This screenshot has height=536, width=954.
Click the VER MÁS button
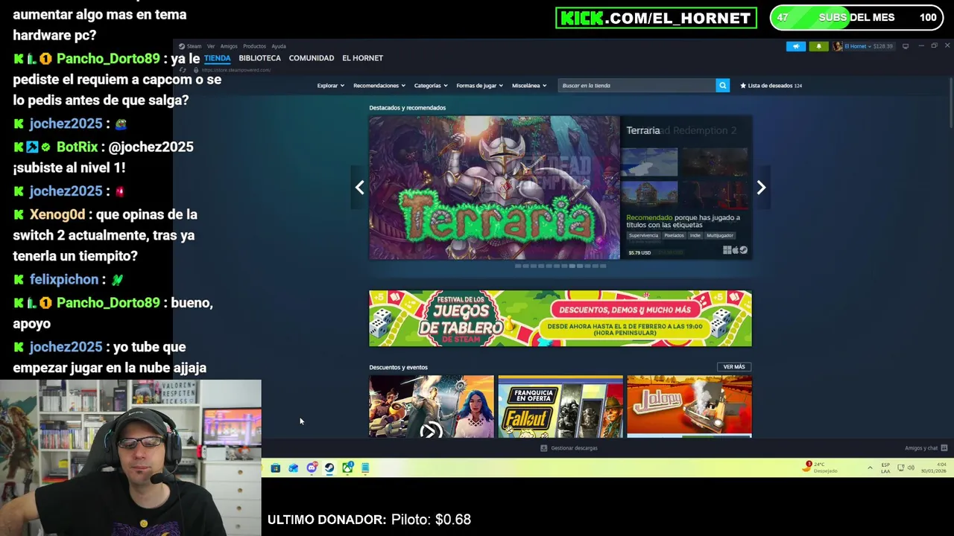[x=734, y=367]
